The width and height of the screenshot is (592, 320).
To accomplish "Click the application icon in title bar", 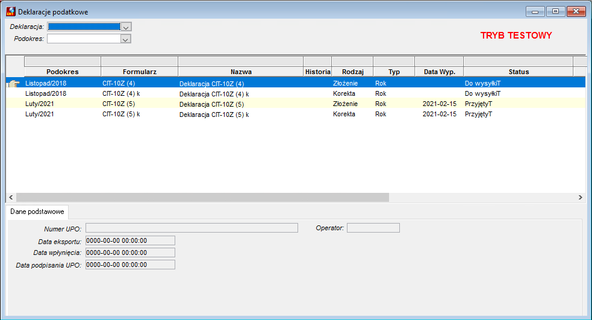I will (11, 11).
